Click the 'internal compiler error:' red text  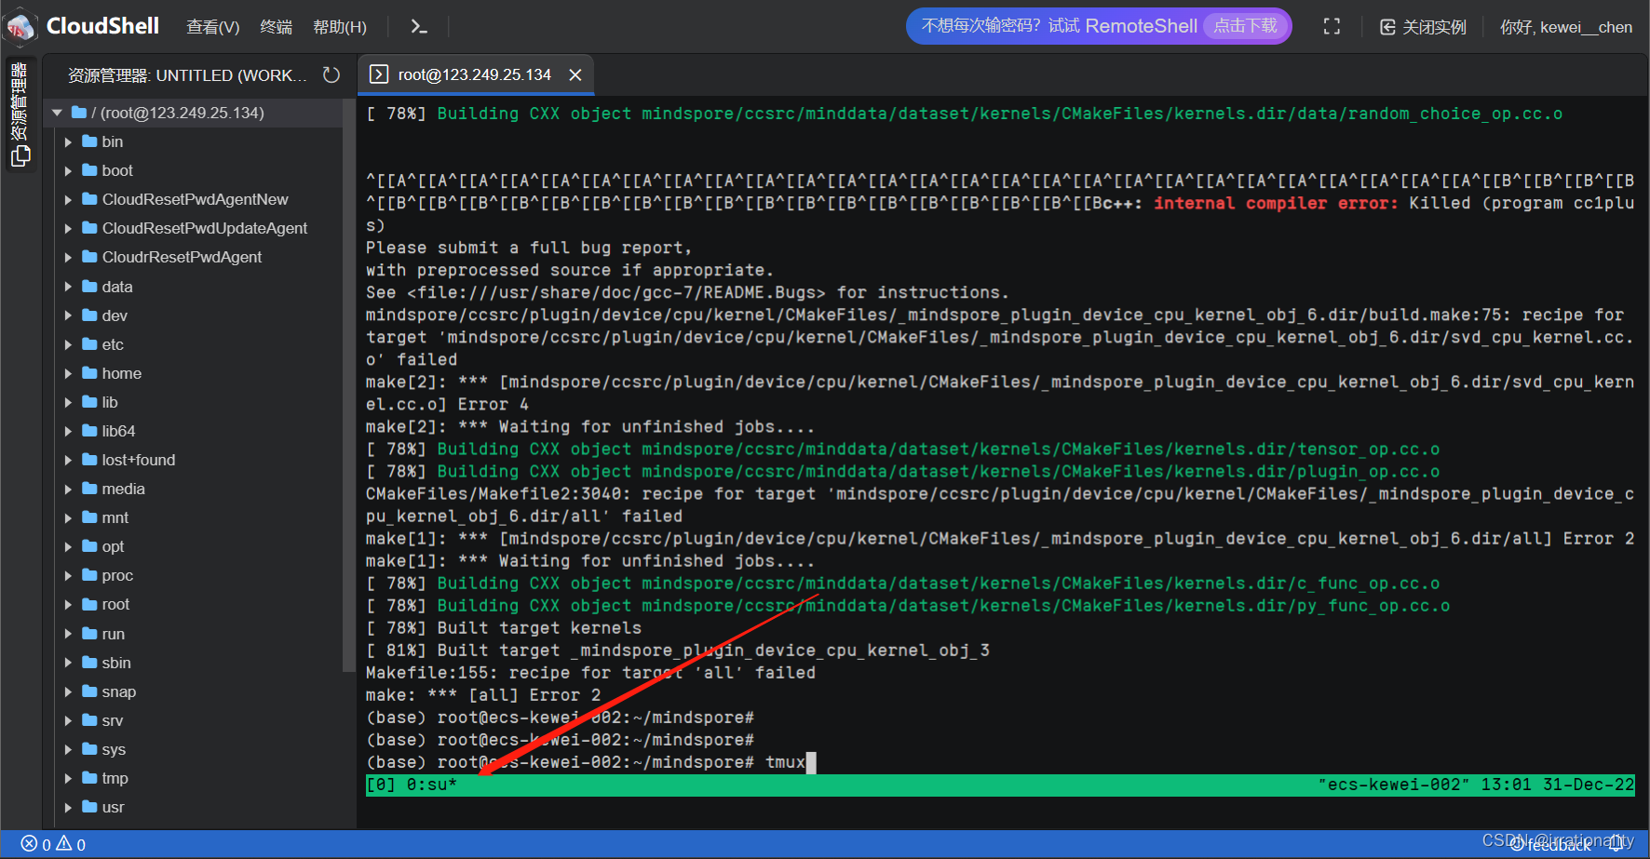pos(1276,203)
